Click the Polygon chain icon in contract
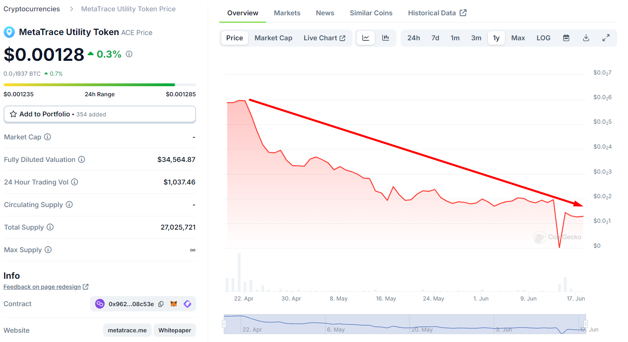628x342 pixels. (100, 304)
